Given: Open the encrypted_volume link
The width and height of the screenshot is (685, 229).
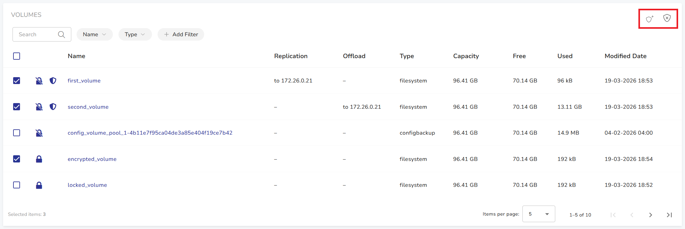Looking at the screenshot, I should coord(92,159).
